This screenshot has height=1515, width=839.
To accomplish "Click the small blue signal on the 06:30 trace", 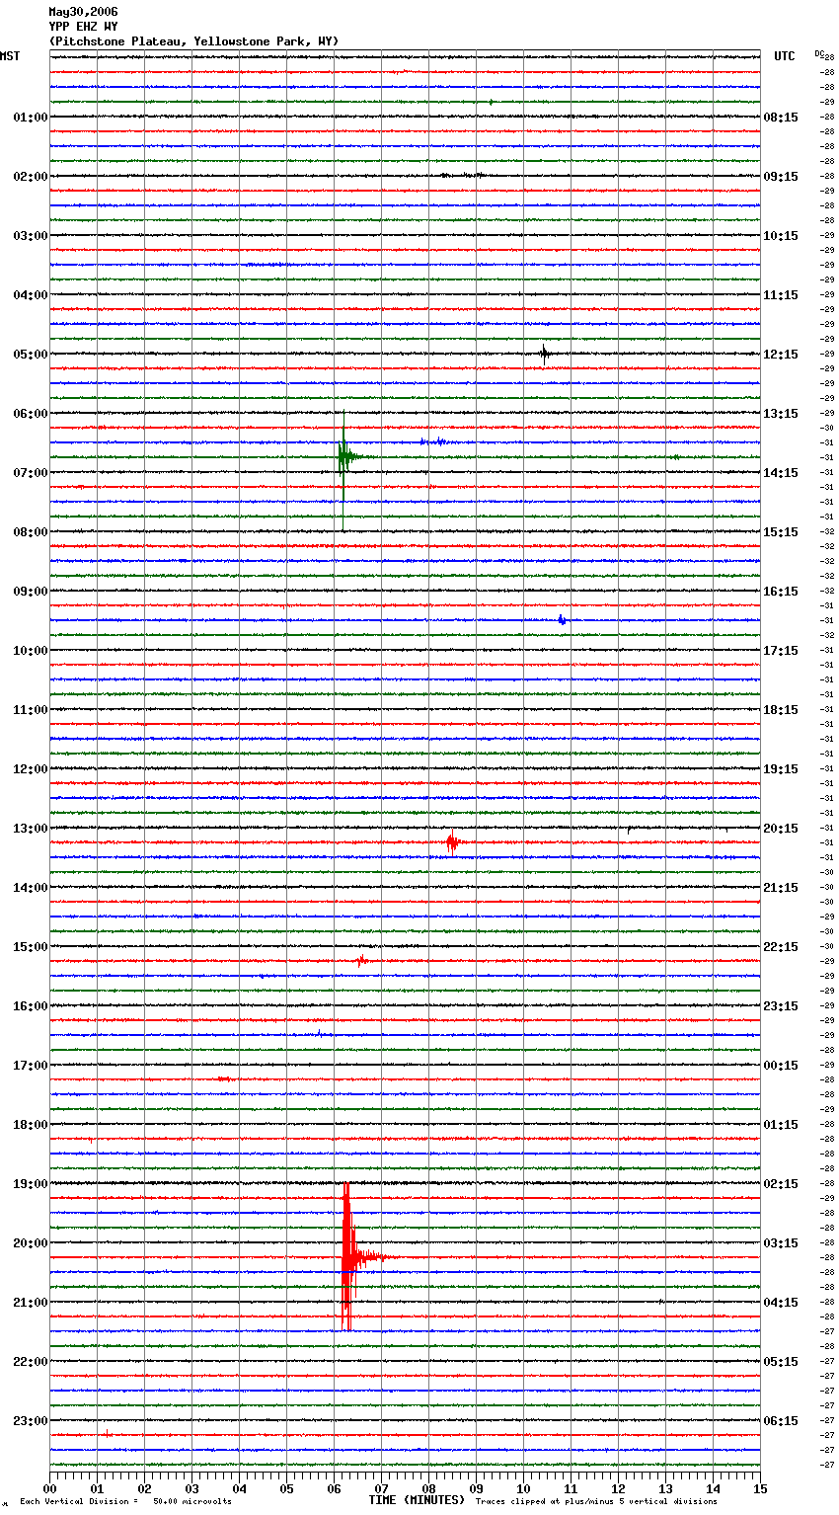I will click(x=434, y=441).
